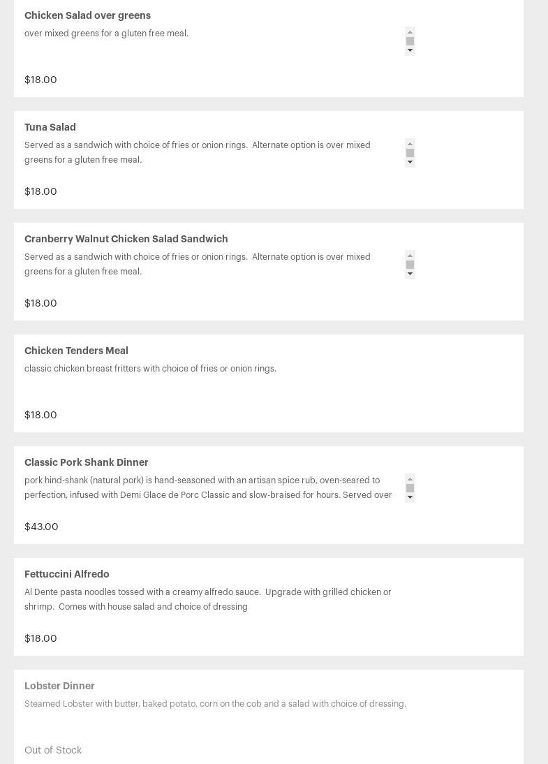Click the Classic Pork Shank description scrollbar thumb

(410, 488)
